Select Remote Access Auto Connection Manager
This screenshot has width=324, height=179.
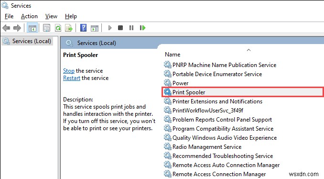222,165
